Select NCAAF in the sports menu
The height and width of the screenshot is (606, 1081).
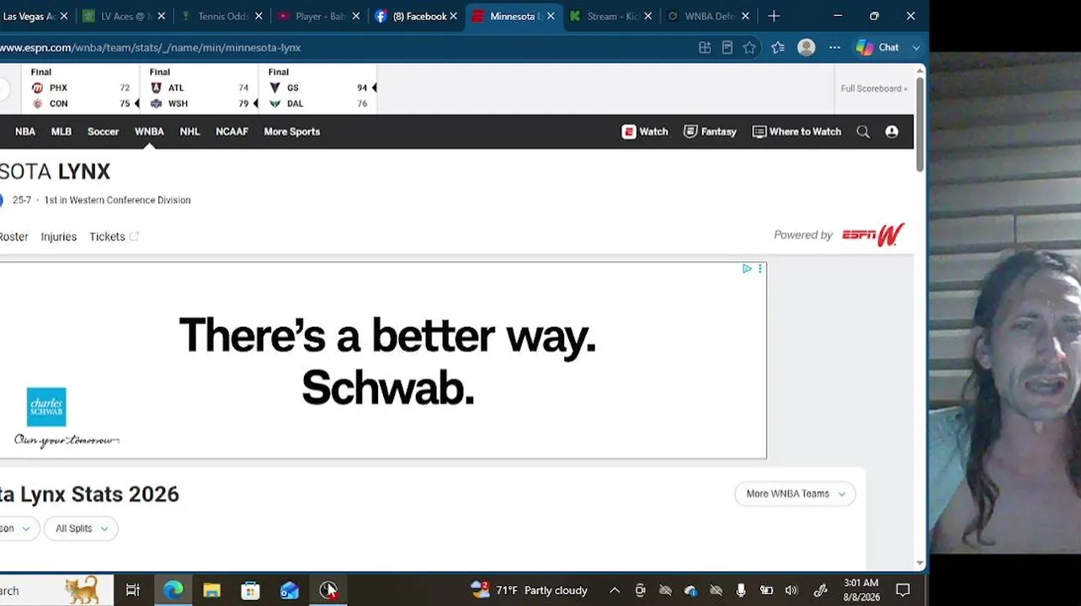coord(232,131)
